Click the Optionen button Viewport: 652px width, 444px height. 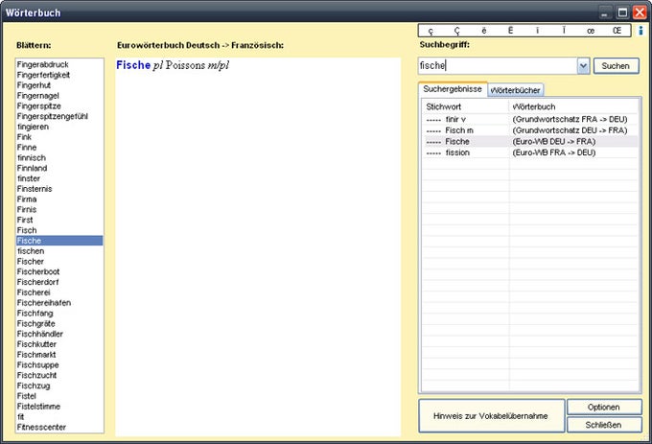point(604,407)
